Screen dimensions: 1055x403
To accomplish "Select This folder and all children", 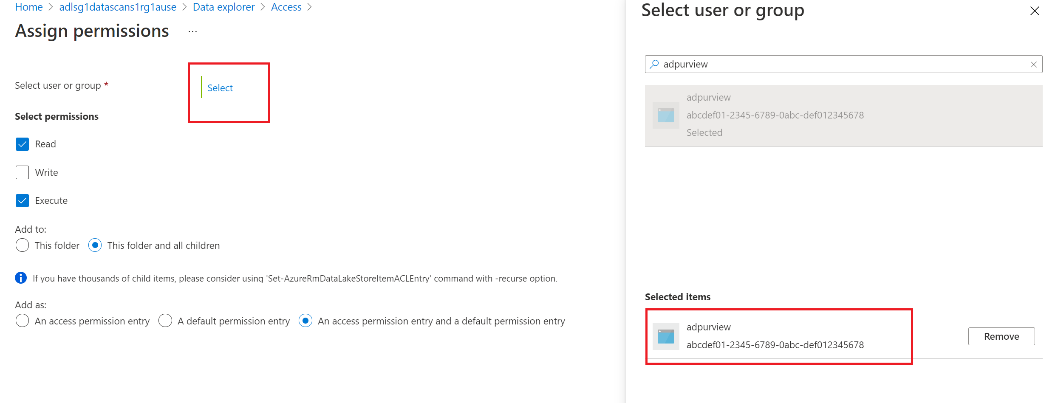I will click(x=95, y=245).
